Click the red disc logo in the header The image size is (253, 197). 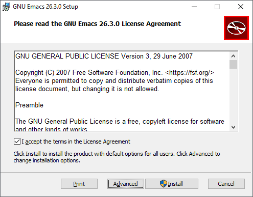(236, 28)
